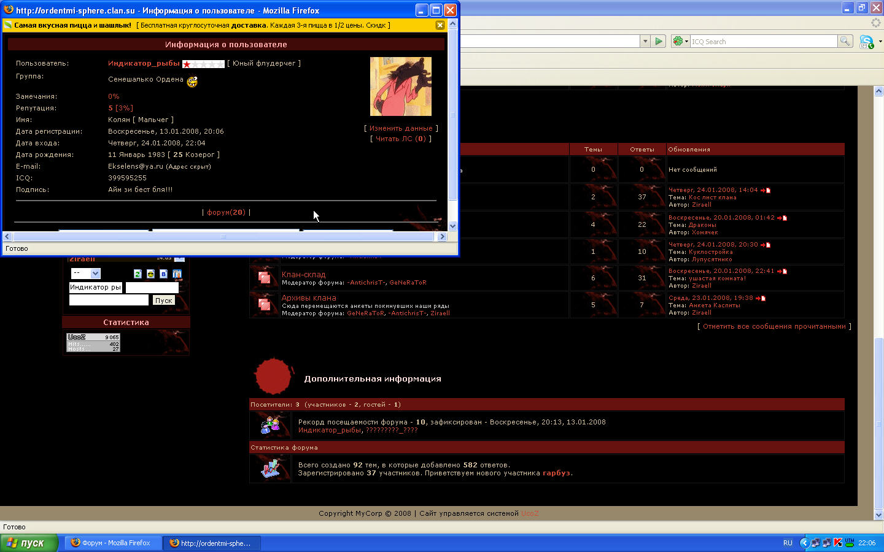Image resolution: width=884 pixels, height=552 pixels.
Task: Open the smiley list icon in mini-chat
Action: coord(150,274)
